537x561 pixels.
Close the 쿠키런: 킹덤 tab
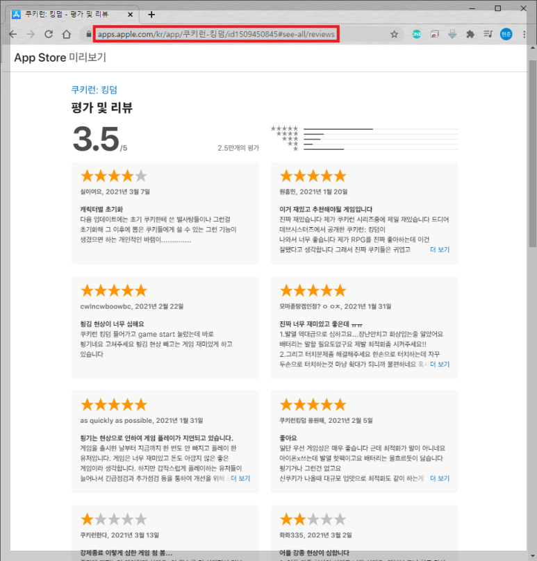(x=131, y=15)
